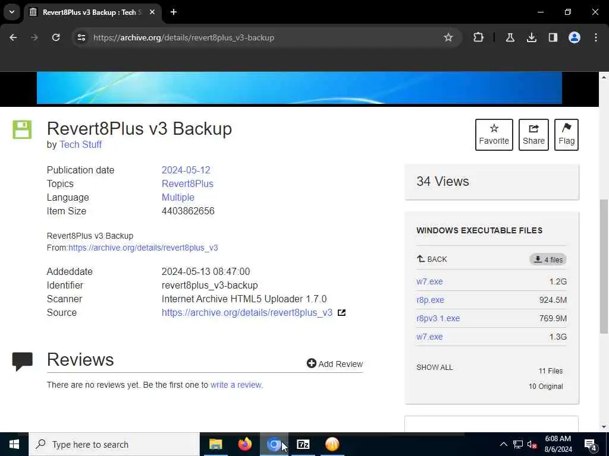Click the scrollbar down arrow
This screenshot has width=609, height=456.
pos(604,427)
